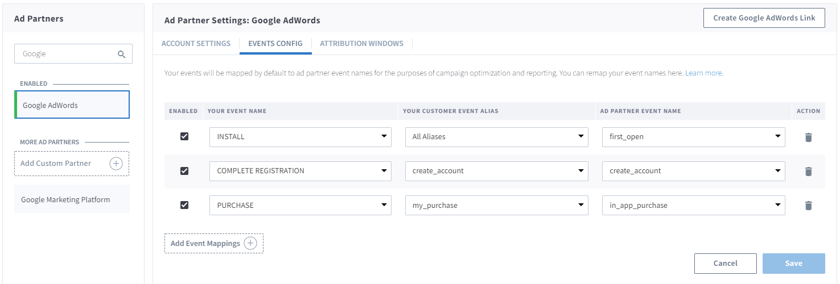Delete the INSTALL event mapping row
The width and height of the screenshot is (840, 284).
[808, 137]
